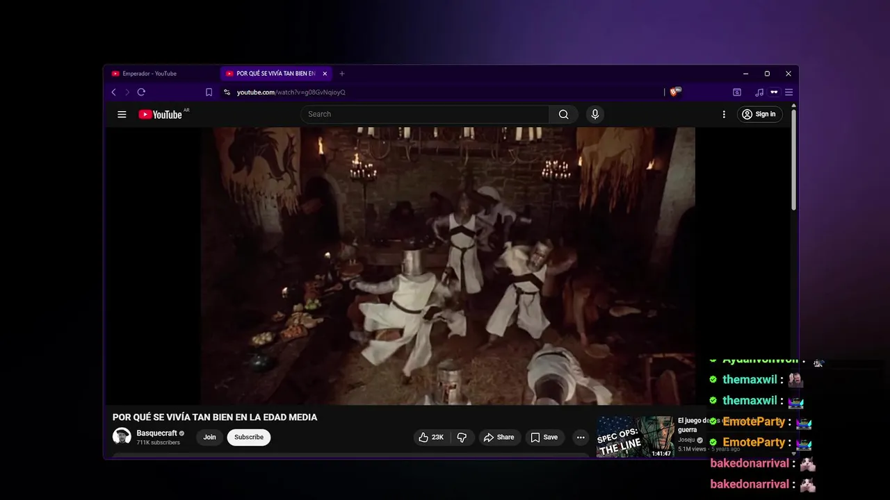This screenshot has height=500, width=890.
Task: Open site information icon in address bar
Action: [227, 92]
